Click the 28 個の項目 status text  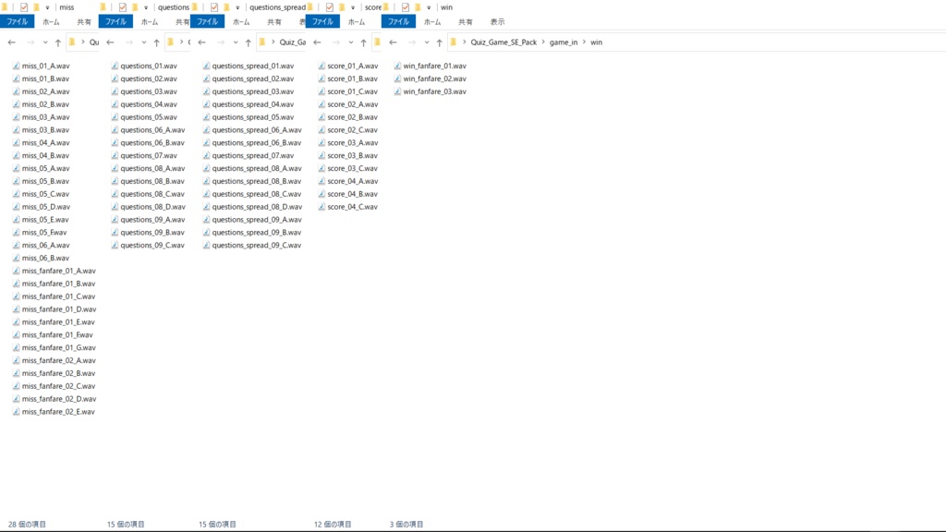tap(27, 525)
